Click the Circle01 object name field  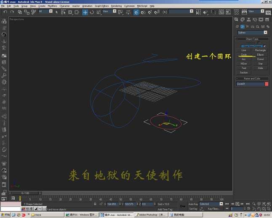[x=250, y=84]
